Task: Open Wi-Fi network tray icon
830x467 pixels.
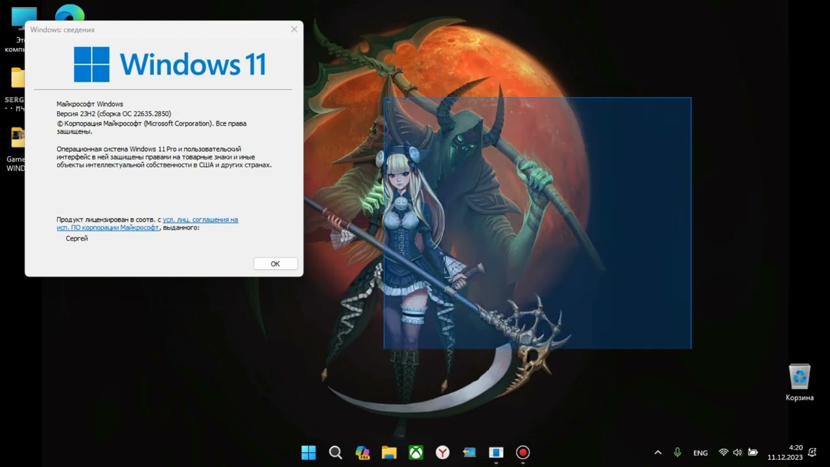Action: pos(724,453)
